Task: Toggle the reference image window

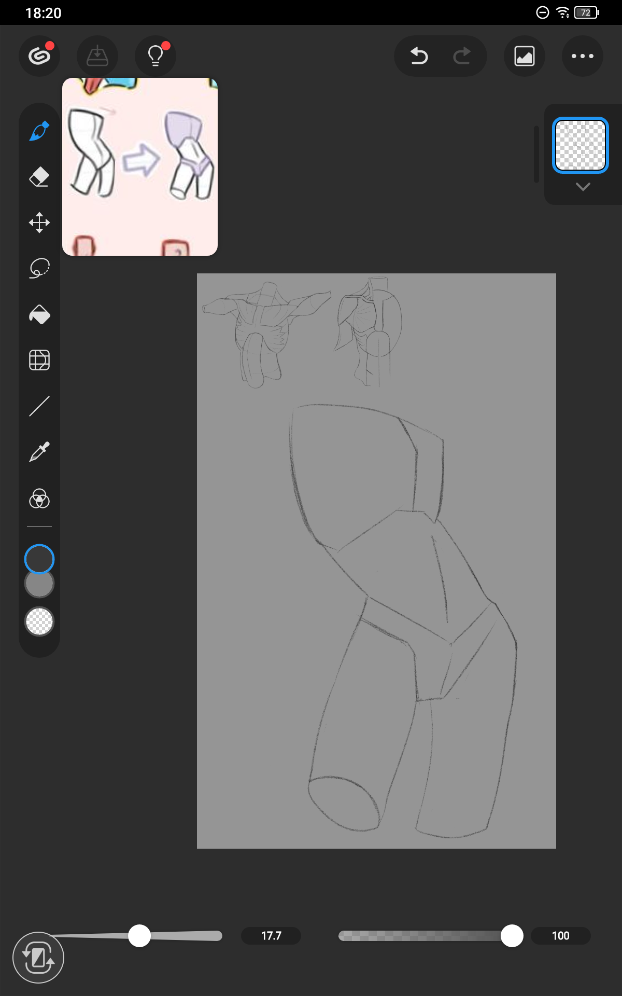Action: pyautogui.click(x=525, y=56)
